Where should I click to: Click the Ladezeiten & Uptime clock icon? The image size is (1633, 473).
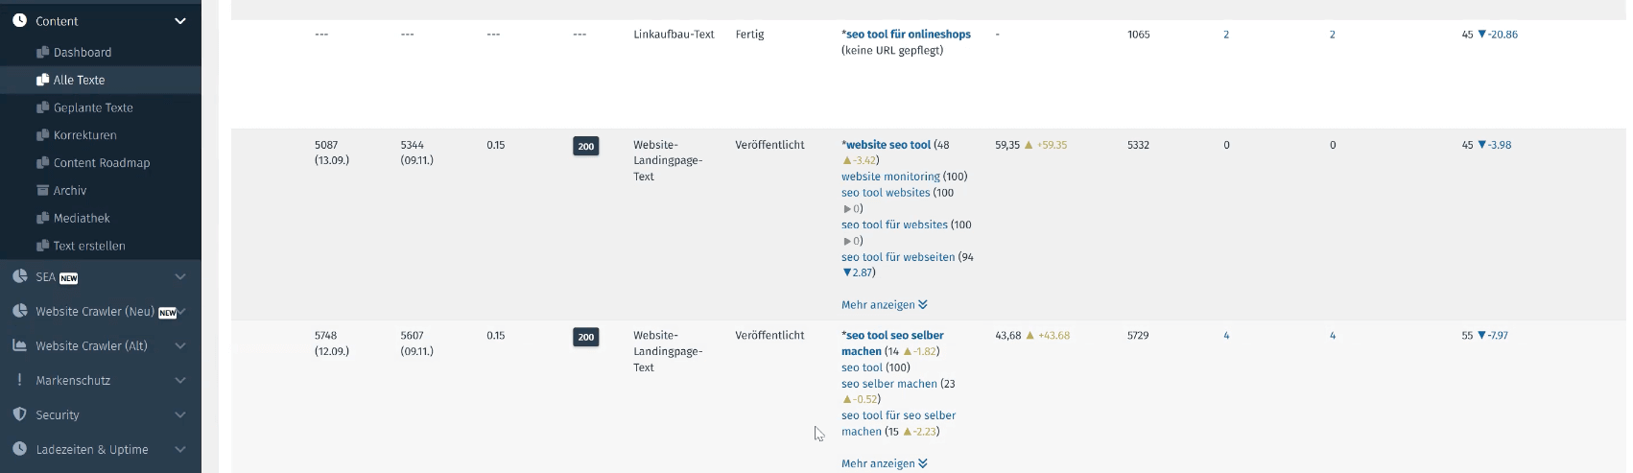19,449
